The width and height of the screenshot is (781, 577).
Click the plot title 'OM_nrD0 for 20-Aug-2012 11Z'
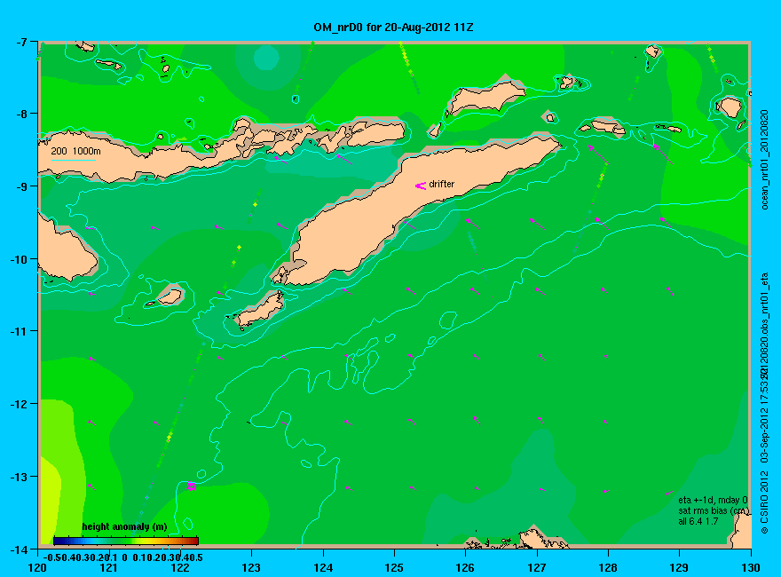pyautogui.click(x=393, y=28)
